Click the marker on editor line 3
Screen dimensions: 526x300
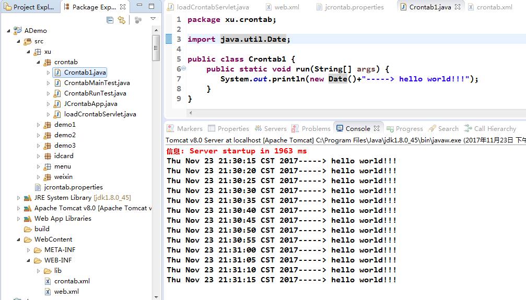pos(169,39)
